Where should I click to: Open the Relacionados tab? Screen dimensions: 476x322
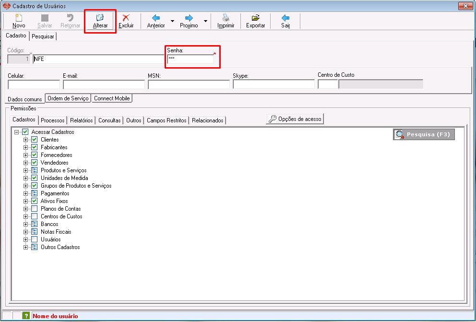(x=208, y=120)
